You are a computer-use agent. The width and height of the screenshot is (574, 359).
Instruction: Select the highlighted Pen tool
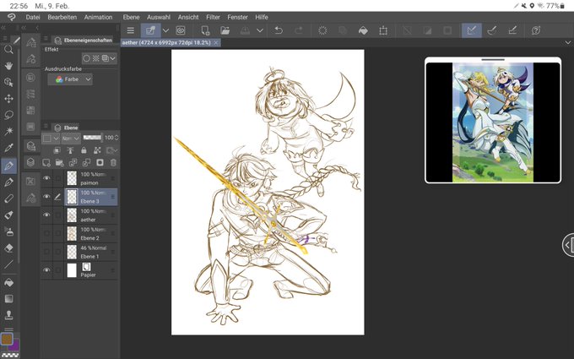(x=8, y=166)
